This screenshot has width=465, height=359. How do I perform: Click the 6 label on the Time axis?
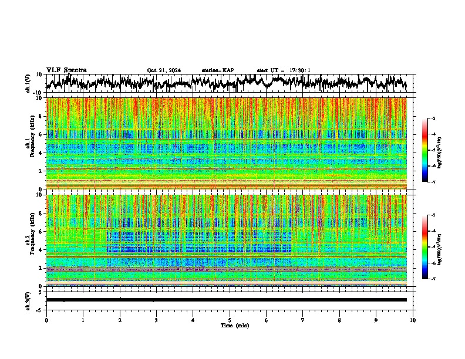[267, 320]
